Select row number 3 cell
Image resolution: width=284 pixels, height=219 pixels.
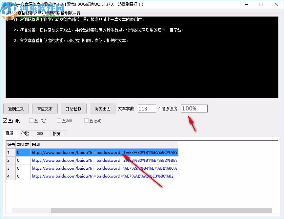[x=11, y=168]
